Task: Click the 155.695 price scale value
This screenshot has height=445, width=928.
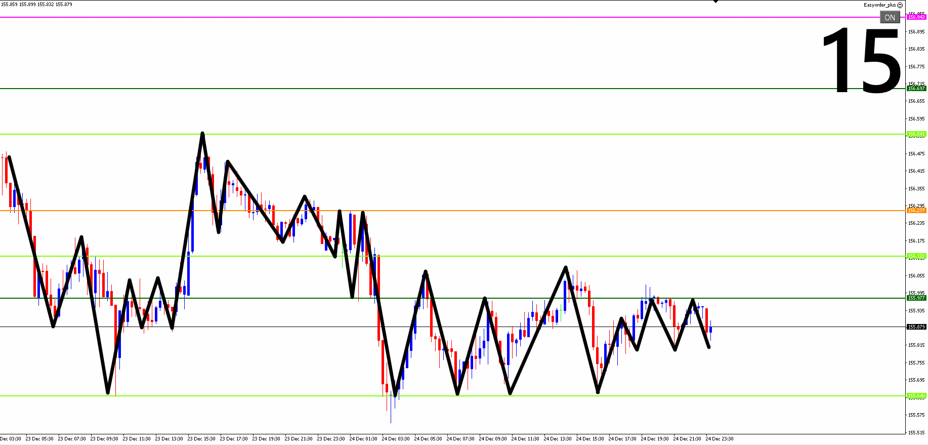Action: (x=916, y=380)
